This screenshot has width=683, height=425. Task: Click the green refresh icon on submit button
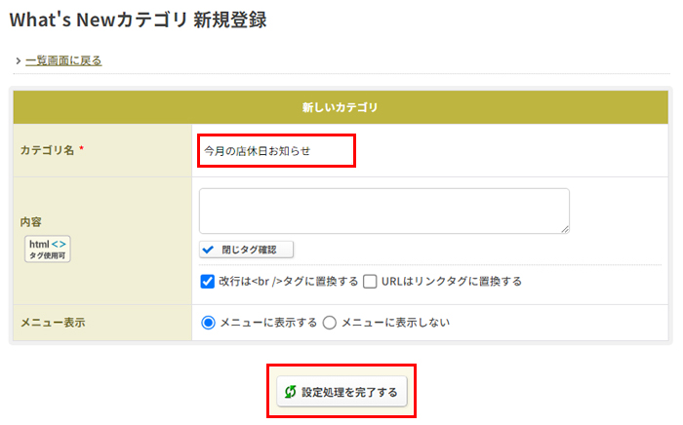click(290, 392)
